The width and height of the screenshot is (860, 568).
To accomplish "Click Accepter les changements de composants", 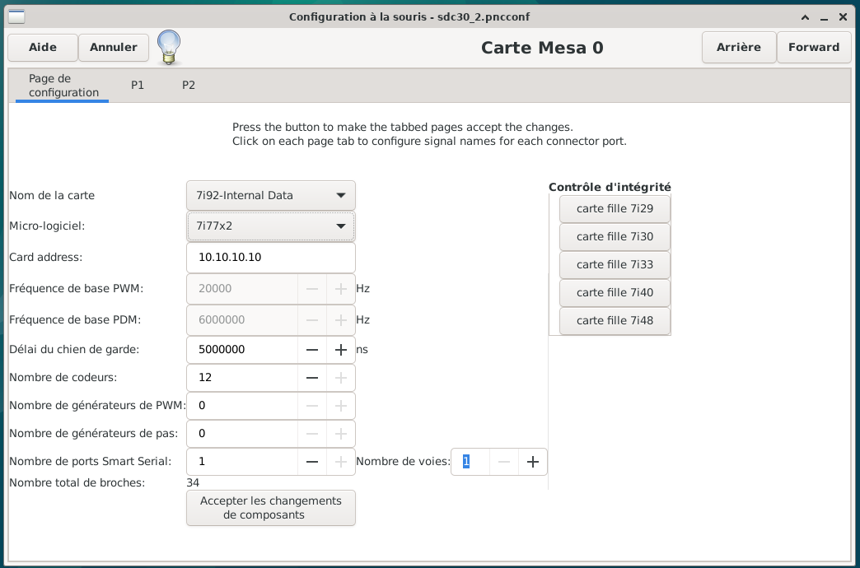I will tap(271, 508).
